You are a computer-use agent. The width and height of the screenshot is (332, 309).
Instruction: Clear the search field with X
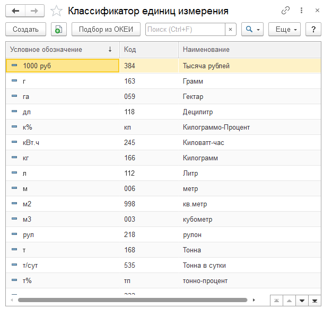pyautogui.click(x=230, y=29)
